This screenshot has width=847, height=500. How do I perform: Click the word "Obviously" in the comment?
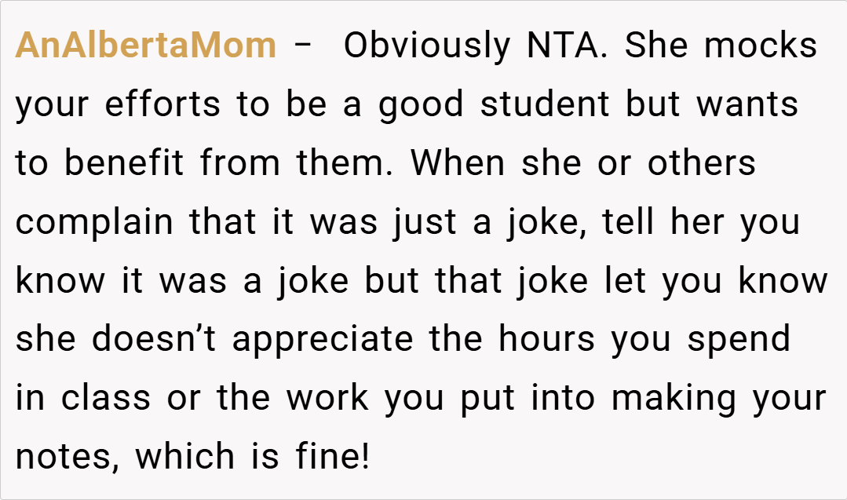(427, 46)
